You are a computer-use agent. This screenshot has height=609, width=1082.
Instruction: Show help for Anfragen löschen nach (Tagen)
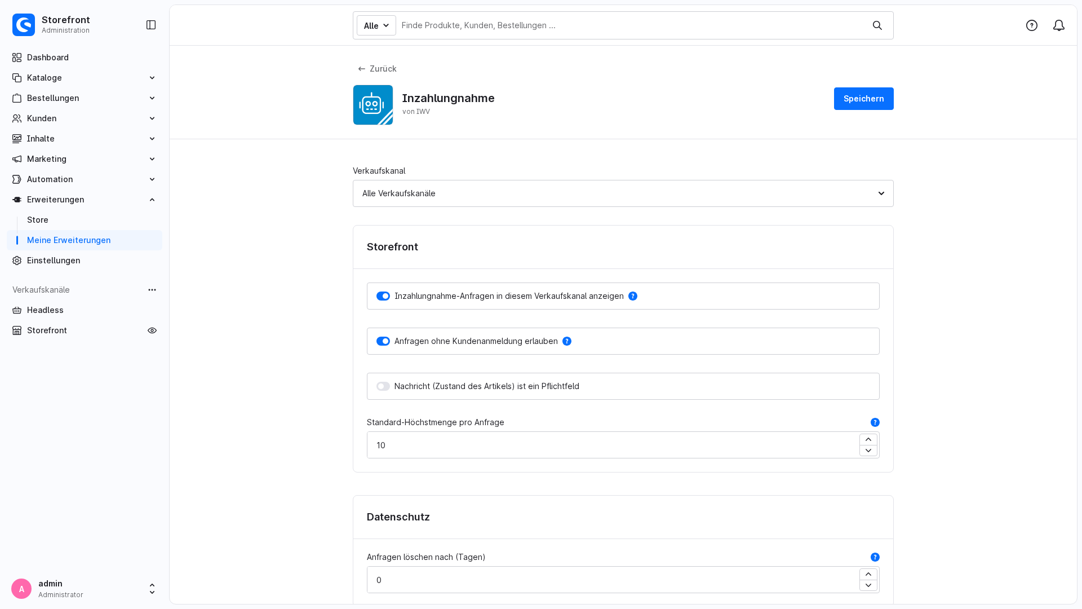click(x=875, y=557)
